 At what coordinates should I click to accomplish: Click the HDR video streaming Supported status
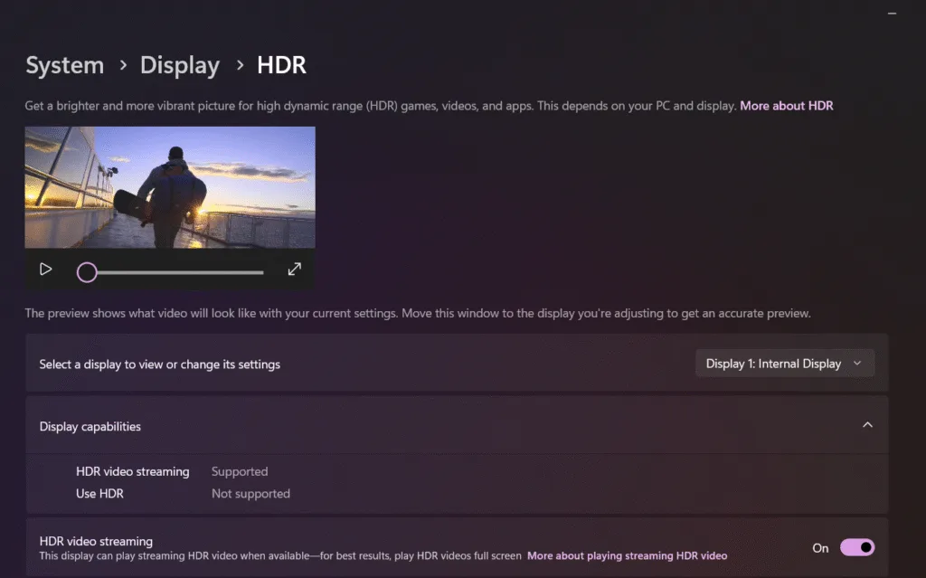[x=240, y=471]
